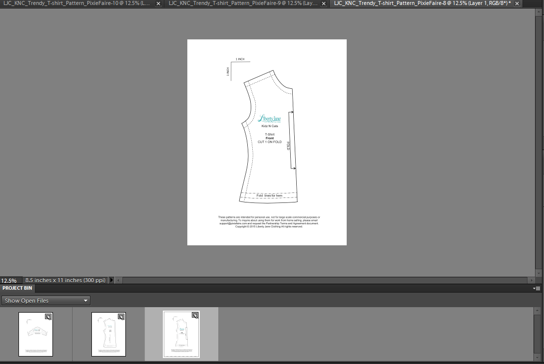Select the third highlighted T-shirt front thumbnail
The image size is (544, 364).
click(181, 334)
